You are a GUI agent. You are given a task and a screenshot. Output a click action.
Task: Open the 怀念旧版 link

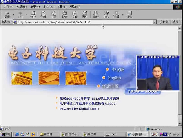(111, 86)
